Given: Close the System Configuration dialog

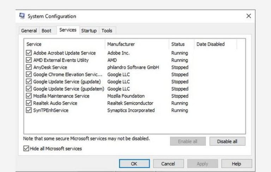Looking at the screenshot, I should pyautogui.click(x=249, y=16).
